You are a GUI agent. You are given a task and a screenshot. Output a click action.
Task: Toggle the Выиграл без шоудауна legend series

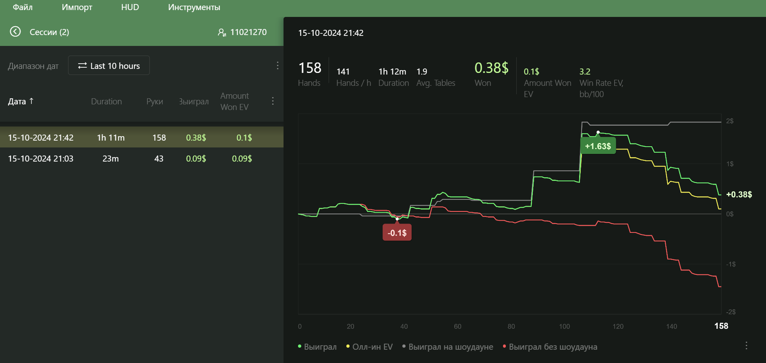point(550,346)
